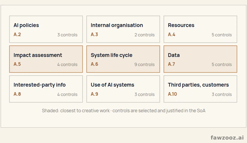Click the A.5 code label

(x=17, y=64)
